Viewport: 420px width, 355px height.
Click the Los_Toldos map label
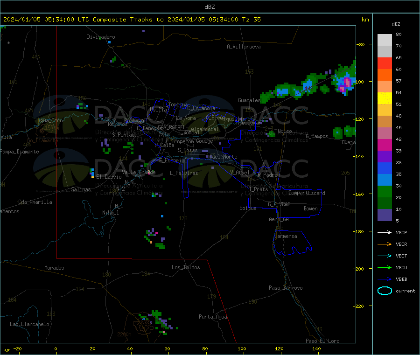click(x=186, y=267)
